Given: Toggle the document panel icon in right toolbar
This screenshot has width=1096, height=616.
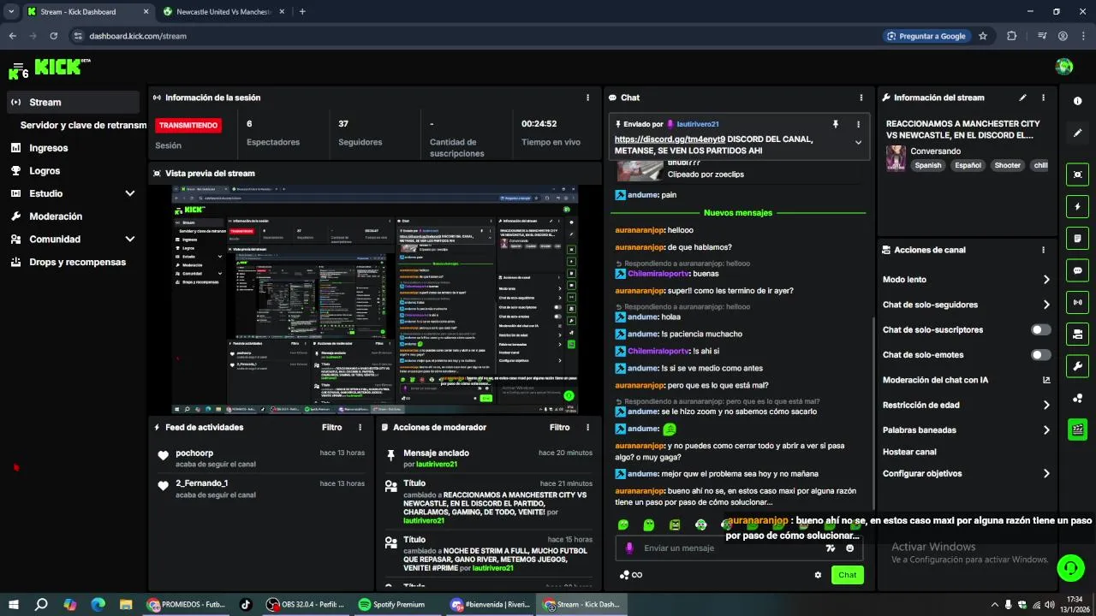Looking at the screenshot, I should click(x=1077, y=238).
